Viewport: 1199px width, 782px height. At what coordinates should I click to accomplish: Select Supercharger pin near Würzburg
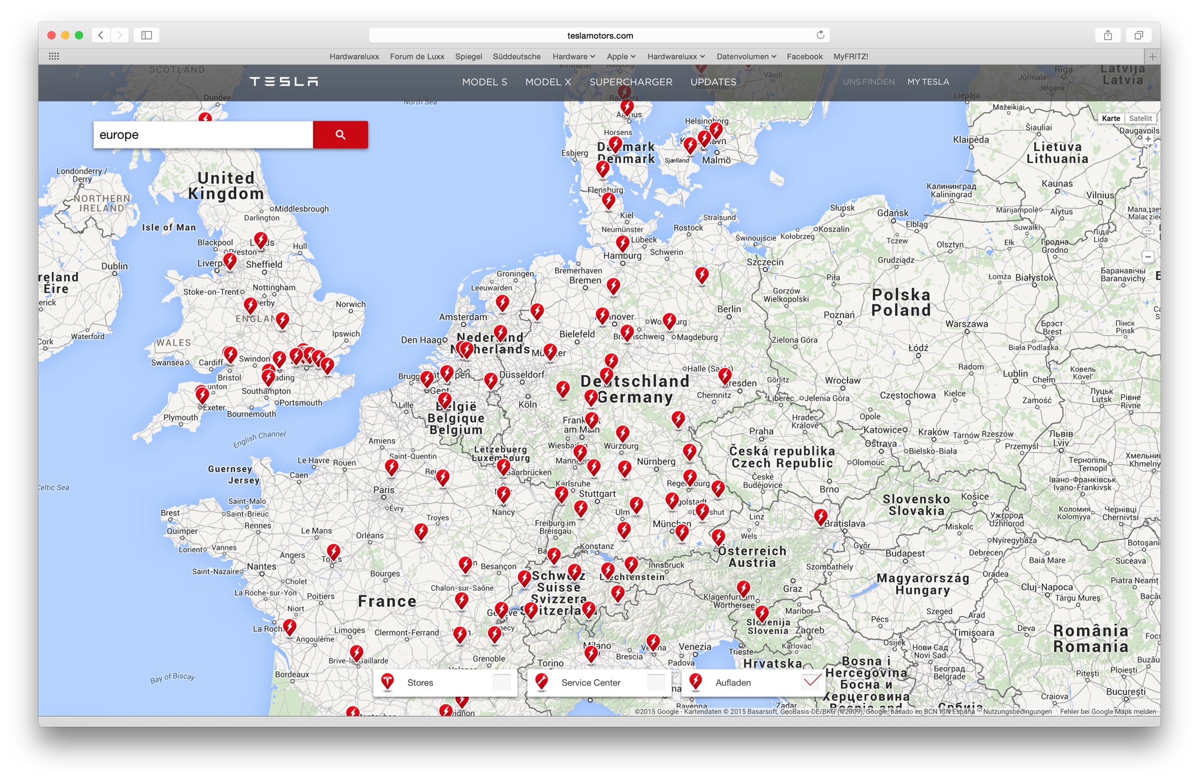[623, 434]
